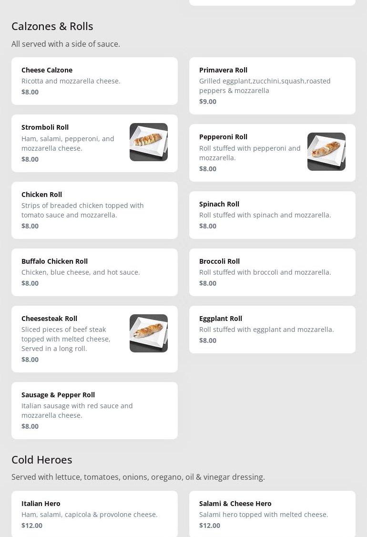The image size is (367, 537).
Task: Click the Calzones & Rolls heading
Action: tap(52, 26)
